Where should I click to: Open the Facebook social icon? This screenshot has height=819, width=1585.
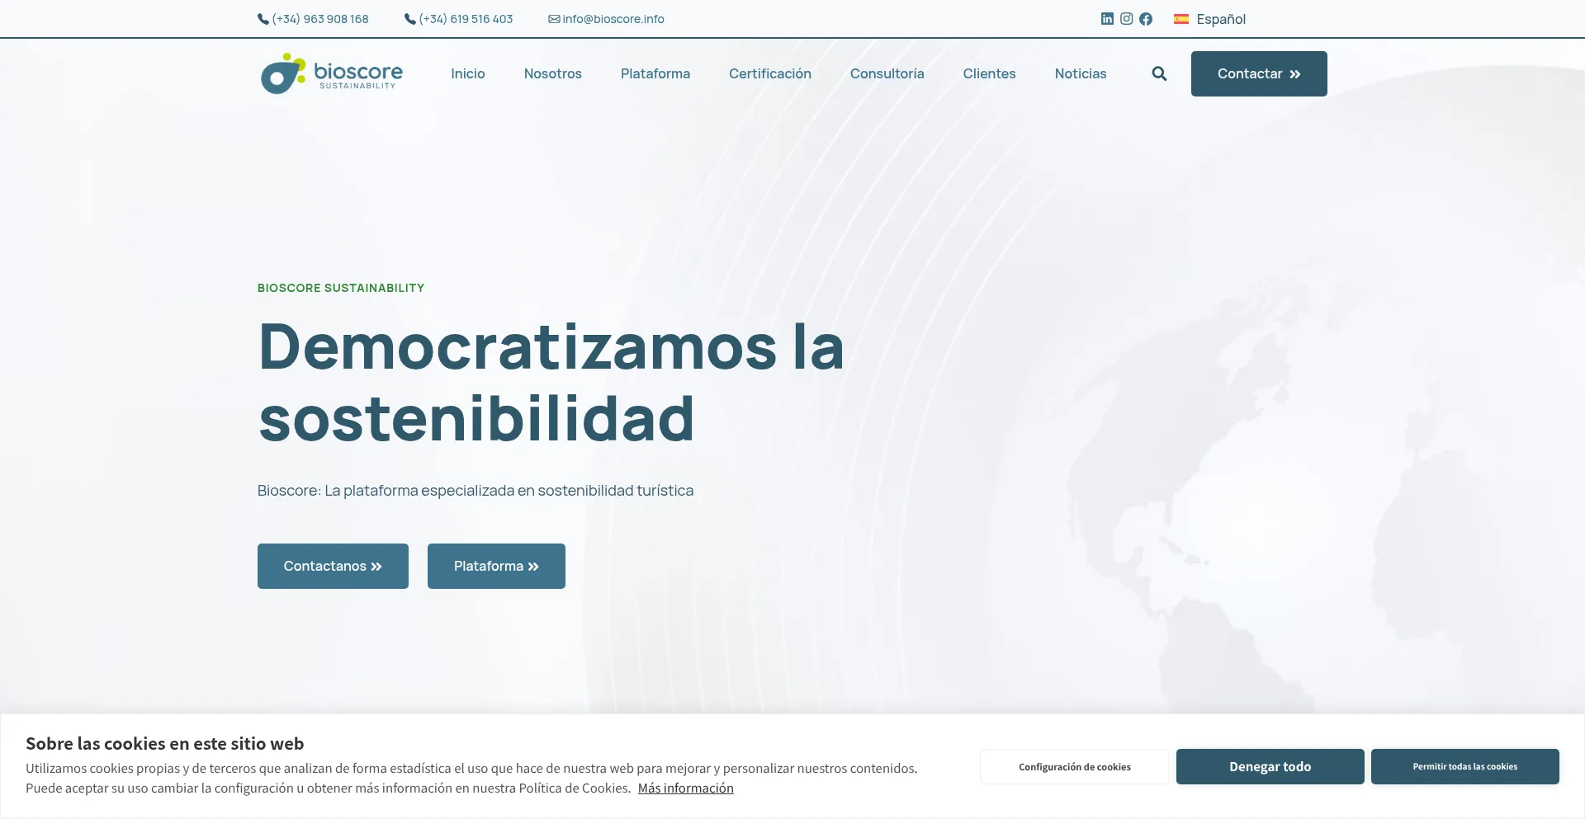pos(1146,19)
